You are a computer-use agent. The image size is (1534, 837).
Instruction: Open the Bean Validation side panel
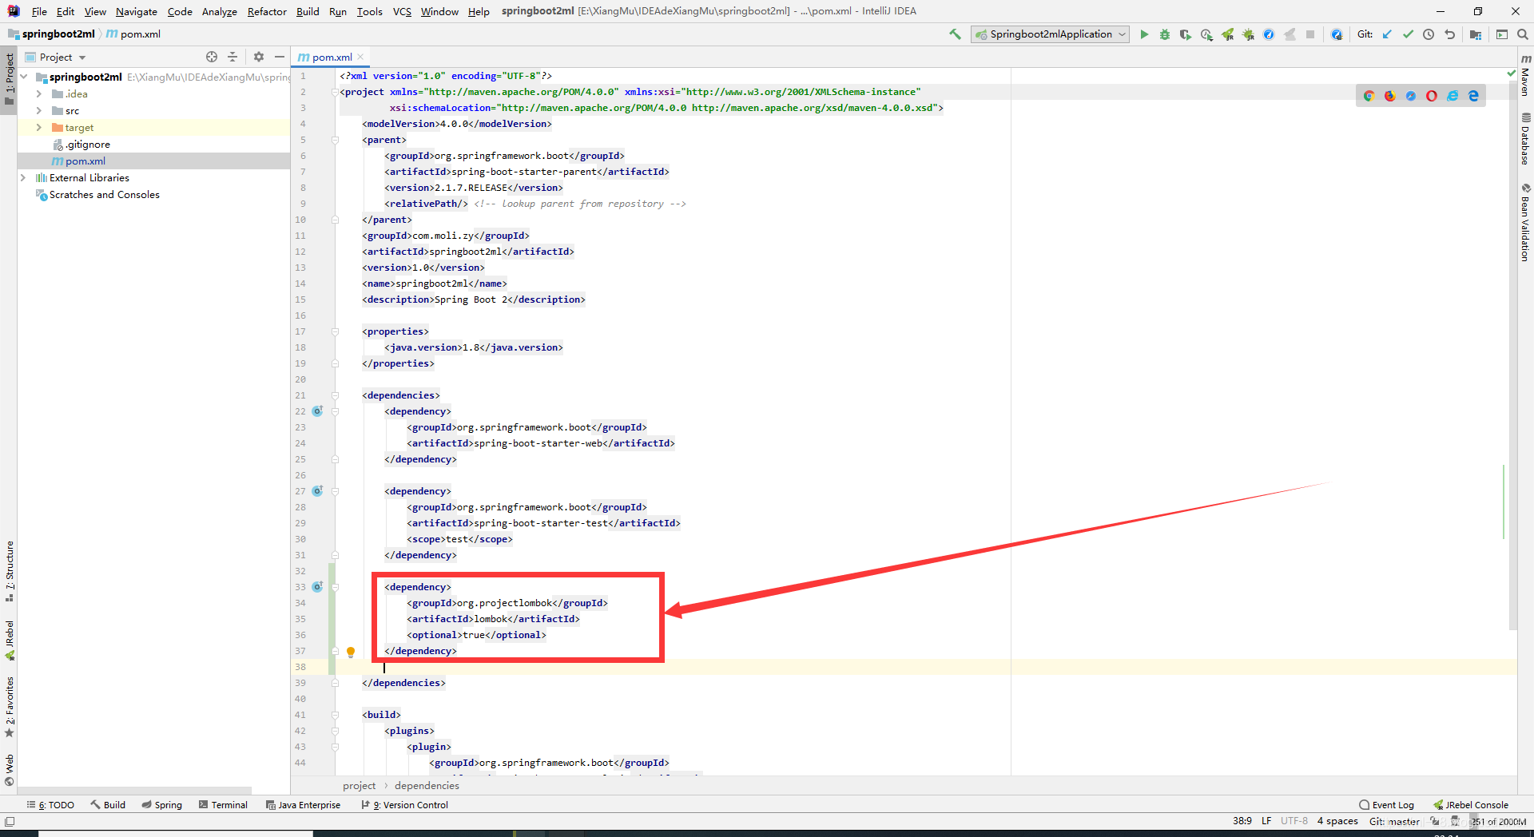tap(1525, 222)
